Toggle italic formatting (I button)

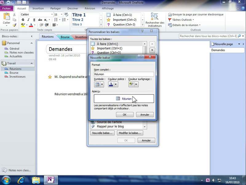(28, 20)
